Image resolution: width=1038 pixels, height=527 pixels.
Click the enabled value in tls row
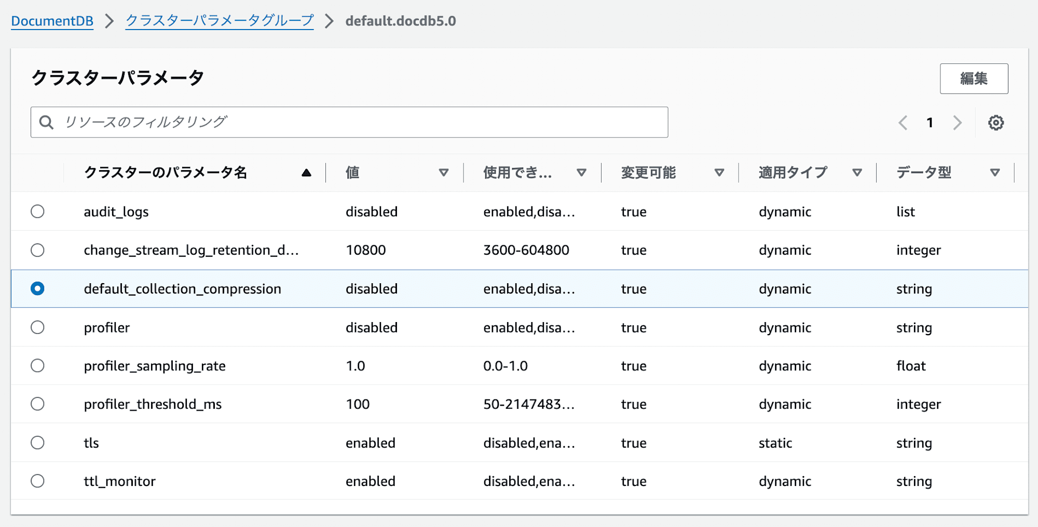tap(371, 443)
